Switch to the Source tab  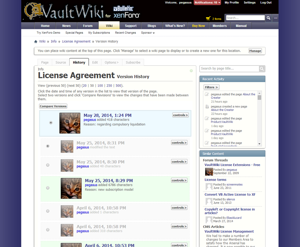pyautogui.click(x=60, y=63)
